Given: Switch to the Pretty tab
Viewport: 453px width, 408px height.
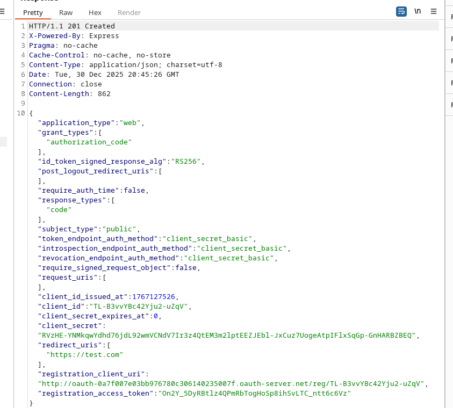Looking at the screenshot, I should click(33, 12).
